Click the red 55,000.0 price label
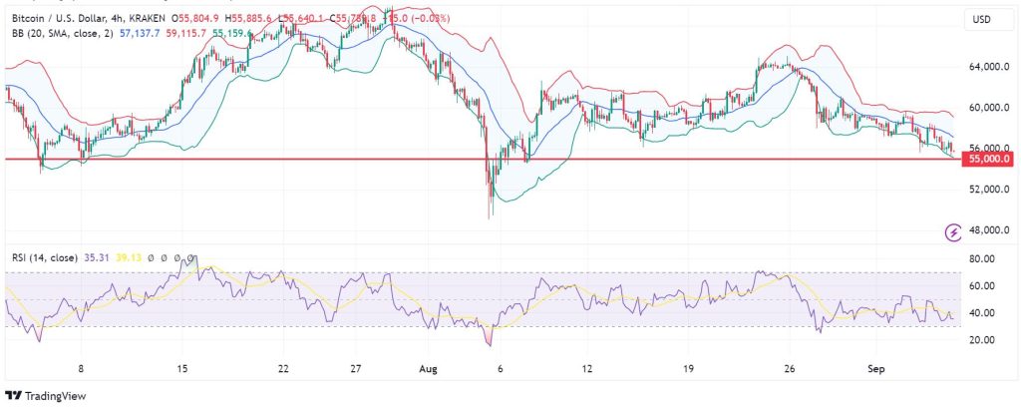The height and width of the screenshot is (408, 1021). pos(989,159)
